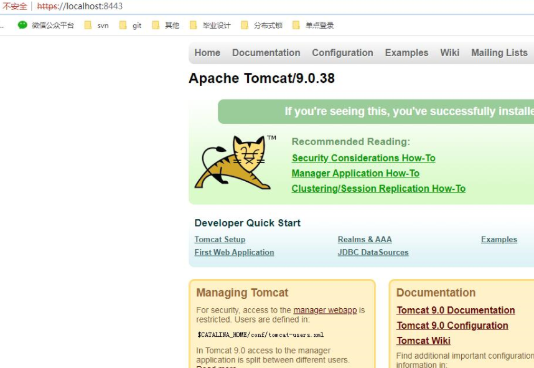Click the Tomcat cat logo image
The image size is (534, 368).
tap(235, 163)
